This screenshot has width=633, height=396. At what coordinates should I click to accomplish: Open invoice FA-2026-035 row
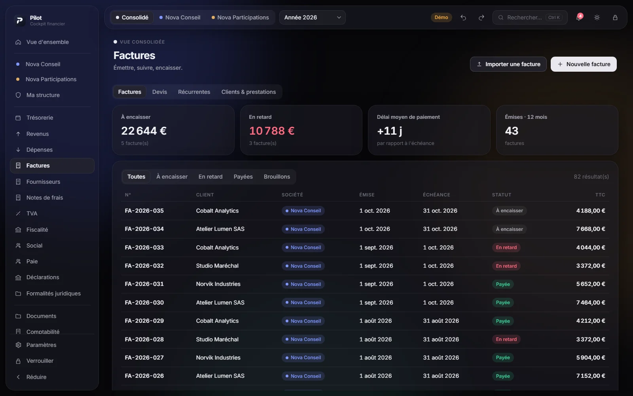pos(365,211)
